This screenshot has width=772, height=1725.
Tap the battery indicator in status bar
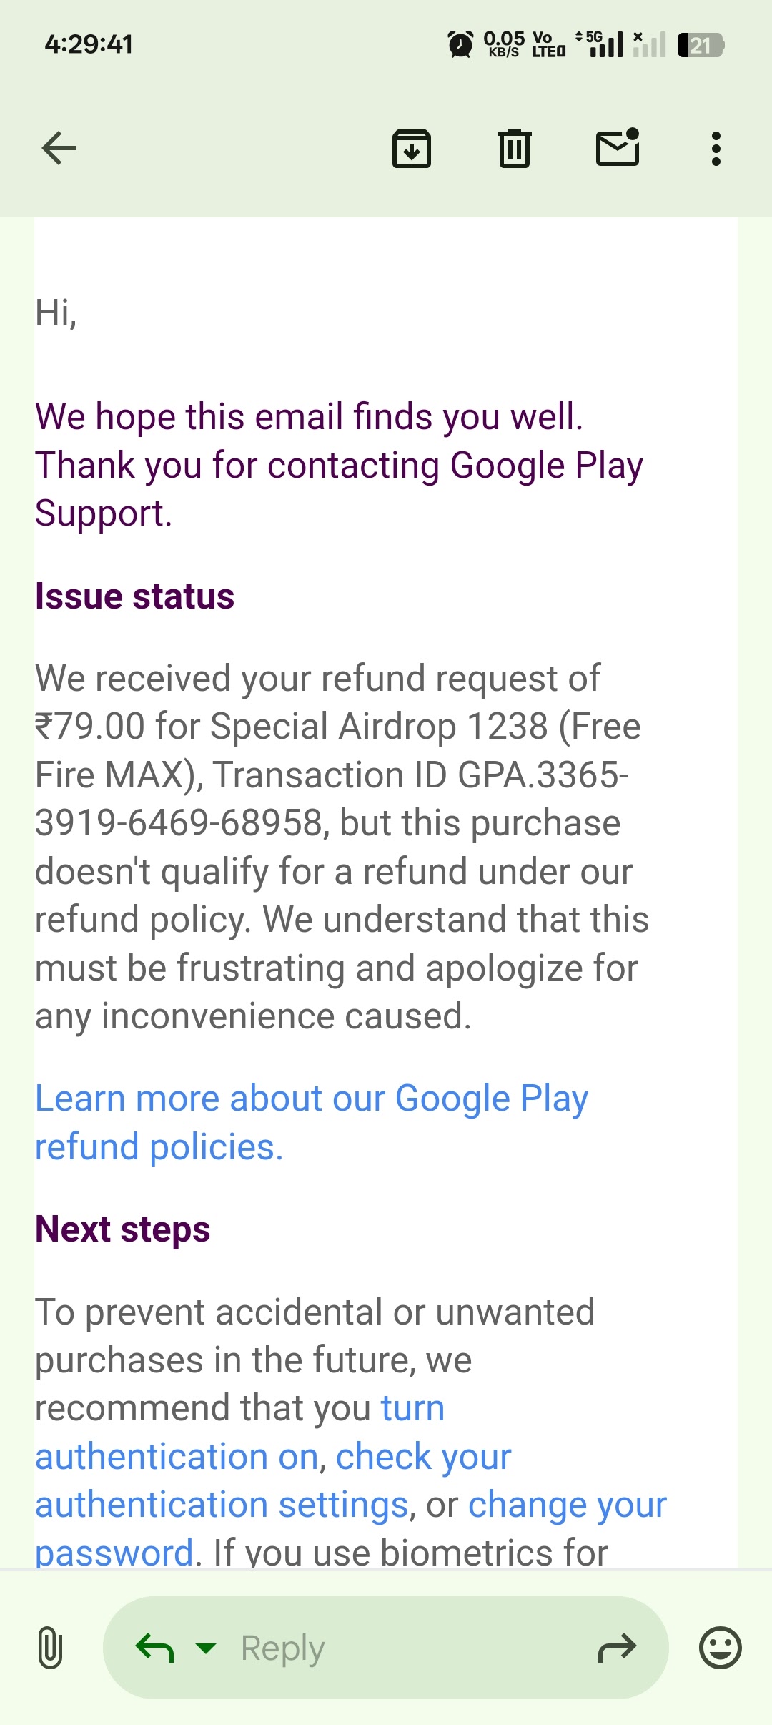[701, 45]
